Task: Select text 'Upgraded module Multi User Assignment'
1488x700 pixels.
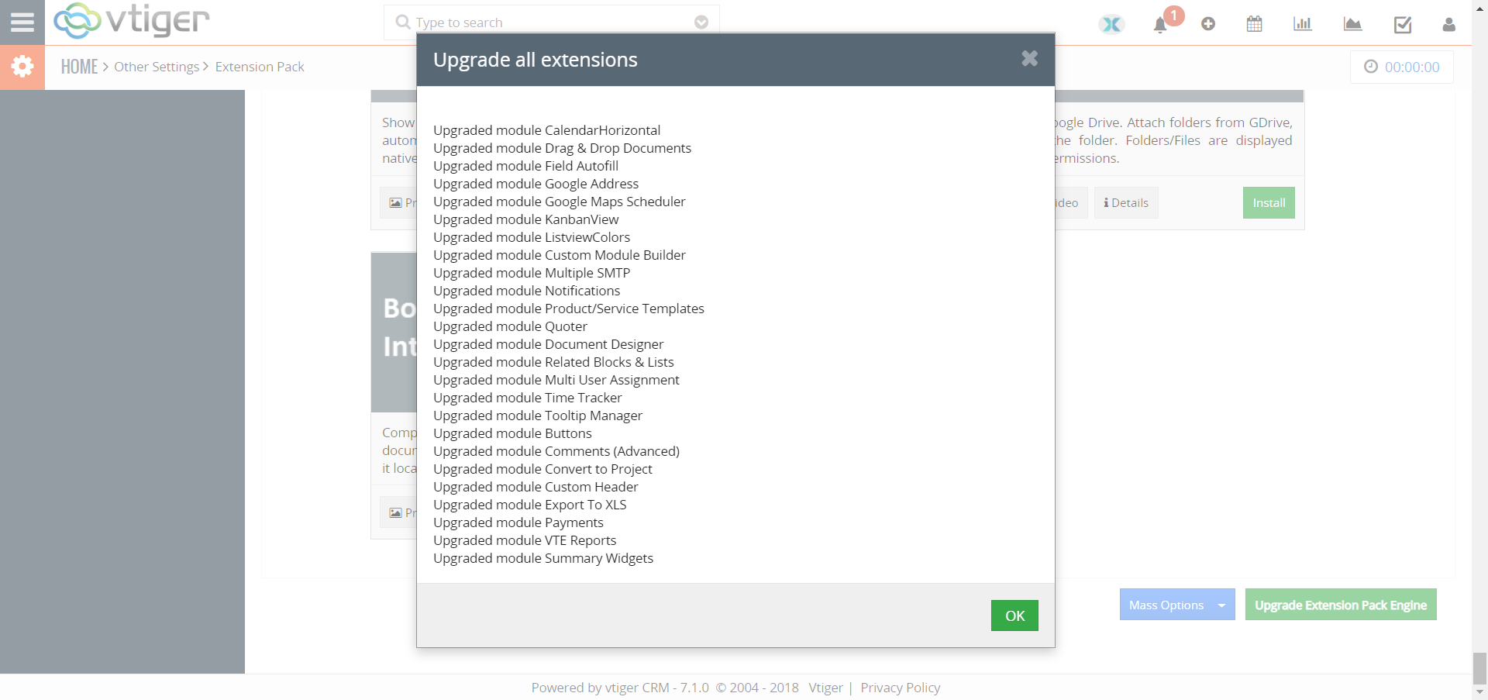Action: click(x=556, y=380)
